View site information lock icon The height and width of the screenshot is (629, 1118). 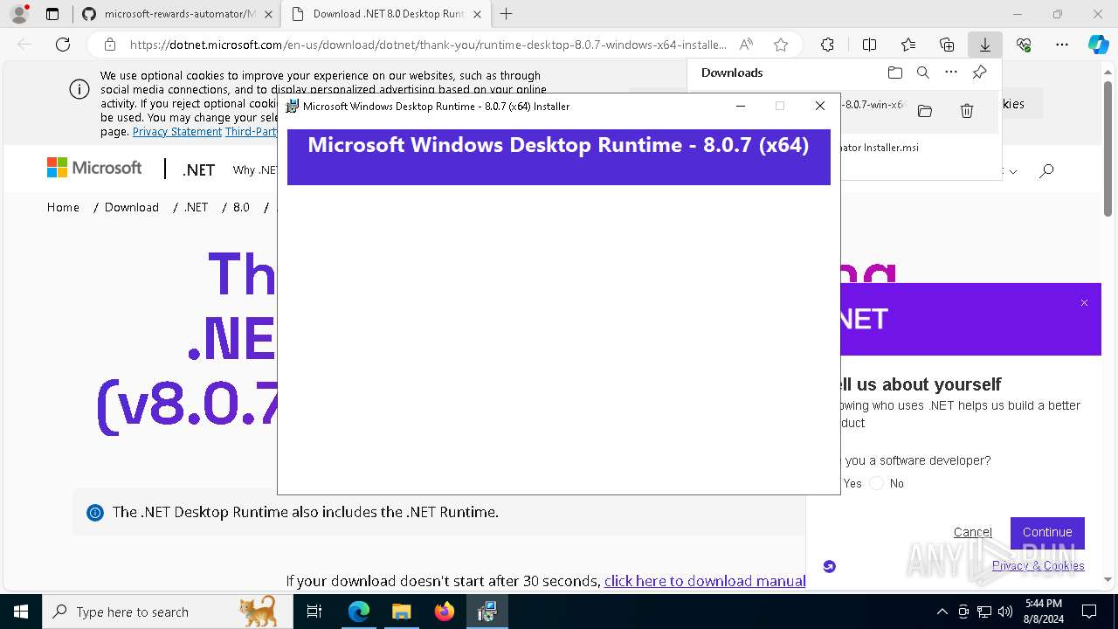pyautogui.click(x=109, y=45)
